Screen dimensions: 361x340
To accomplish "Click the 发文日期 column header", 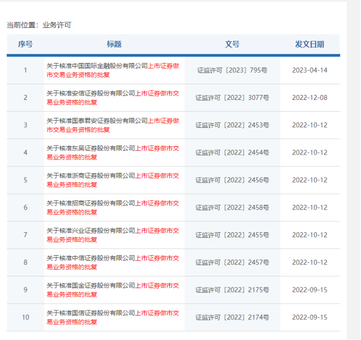I will tap(310, 44).
